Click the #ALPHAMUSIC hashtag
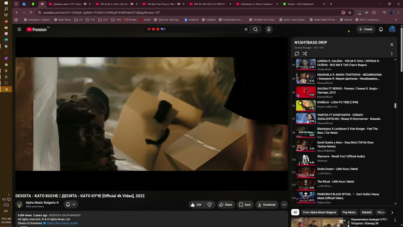The height and width of the screenshot is (227, 403). (x=71, y=215)
